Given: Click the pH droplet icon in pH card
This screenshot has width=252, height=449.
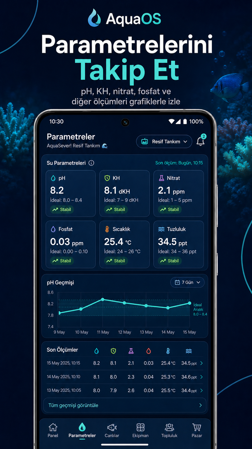Looking at the screenshot, I should tap(53, 178).
